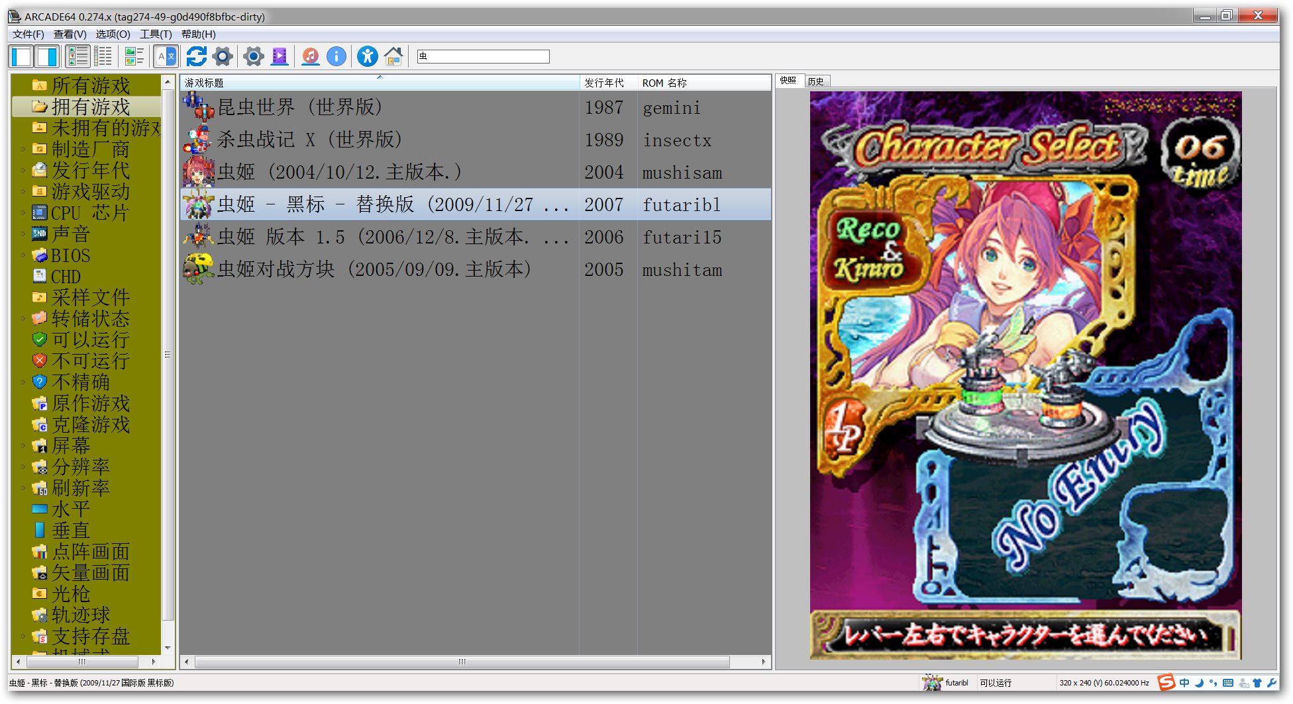Sort by ROM 名称 column header
The image size is (1293, 704).
coord(704,83)
